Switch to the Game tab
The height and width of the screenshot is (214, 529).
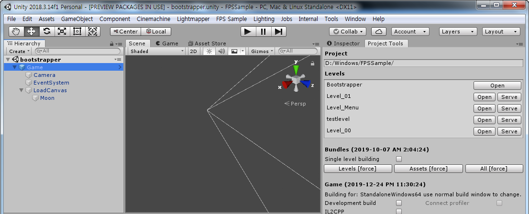coord(166,43)
